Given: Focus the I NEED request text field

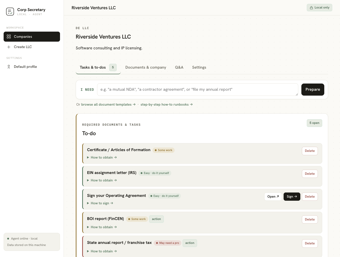Looking at the screenshot, I should point(198,89).
